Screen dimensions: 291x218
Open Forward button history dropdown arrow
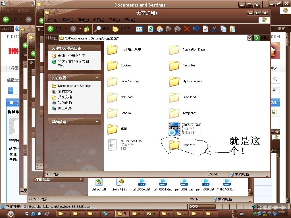80,29
